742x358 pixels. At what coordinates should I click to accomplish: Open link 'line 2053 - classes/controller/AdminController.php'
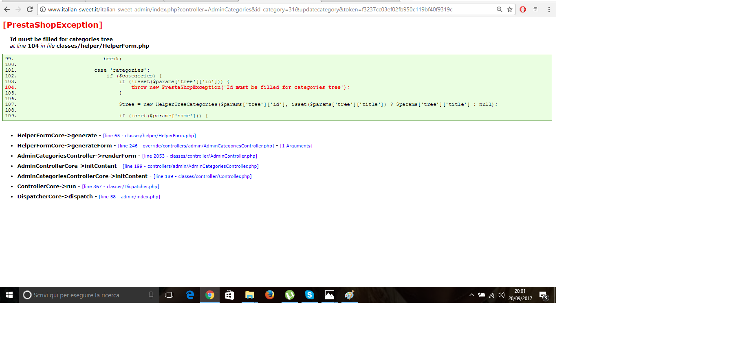tap(200, 156)
